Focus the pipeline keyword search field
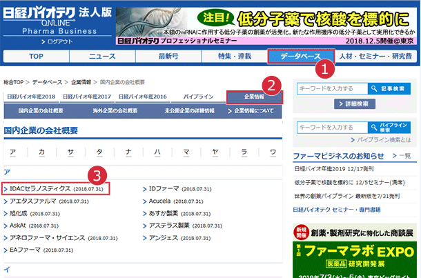Viewport: 421px width, 278px height. coord(333,128)
